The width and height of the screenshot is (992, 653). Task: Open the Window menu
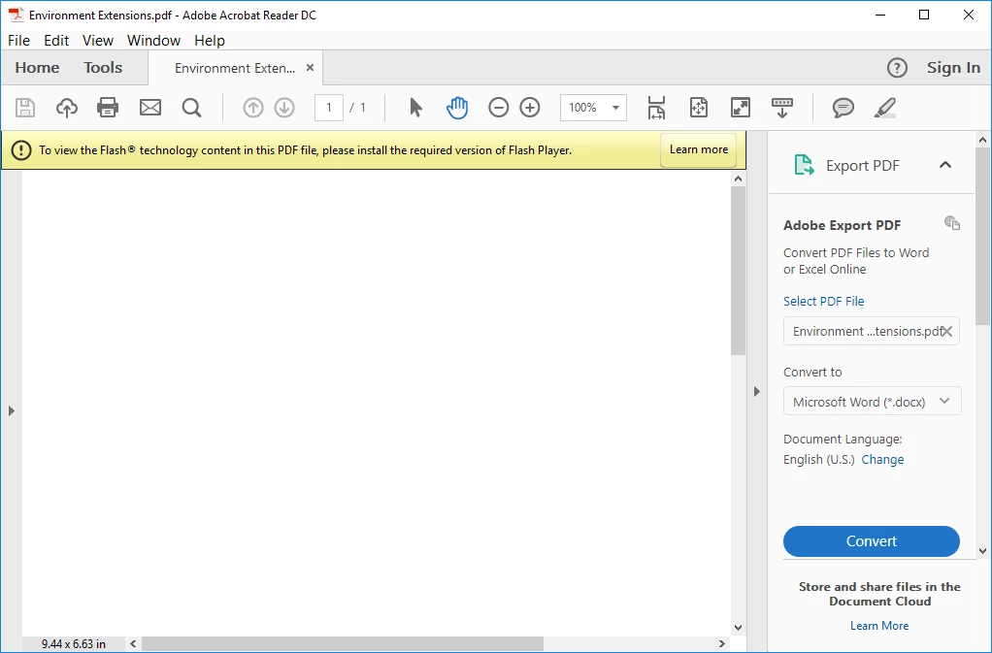(153, 41)
